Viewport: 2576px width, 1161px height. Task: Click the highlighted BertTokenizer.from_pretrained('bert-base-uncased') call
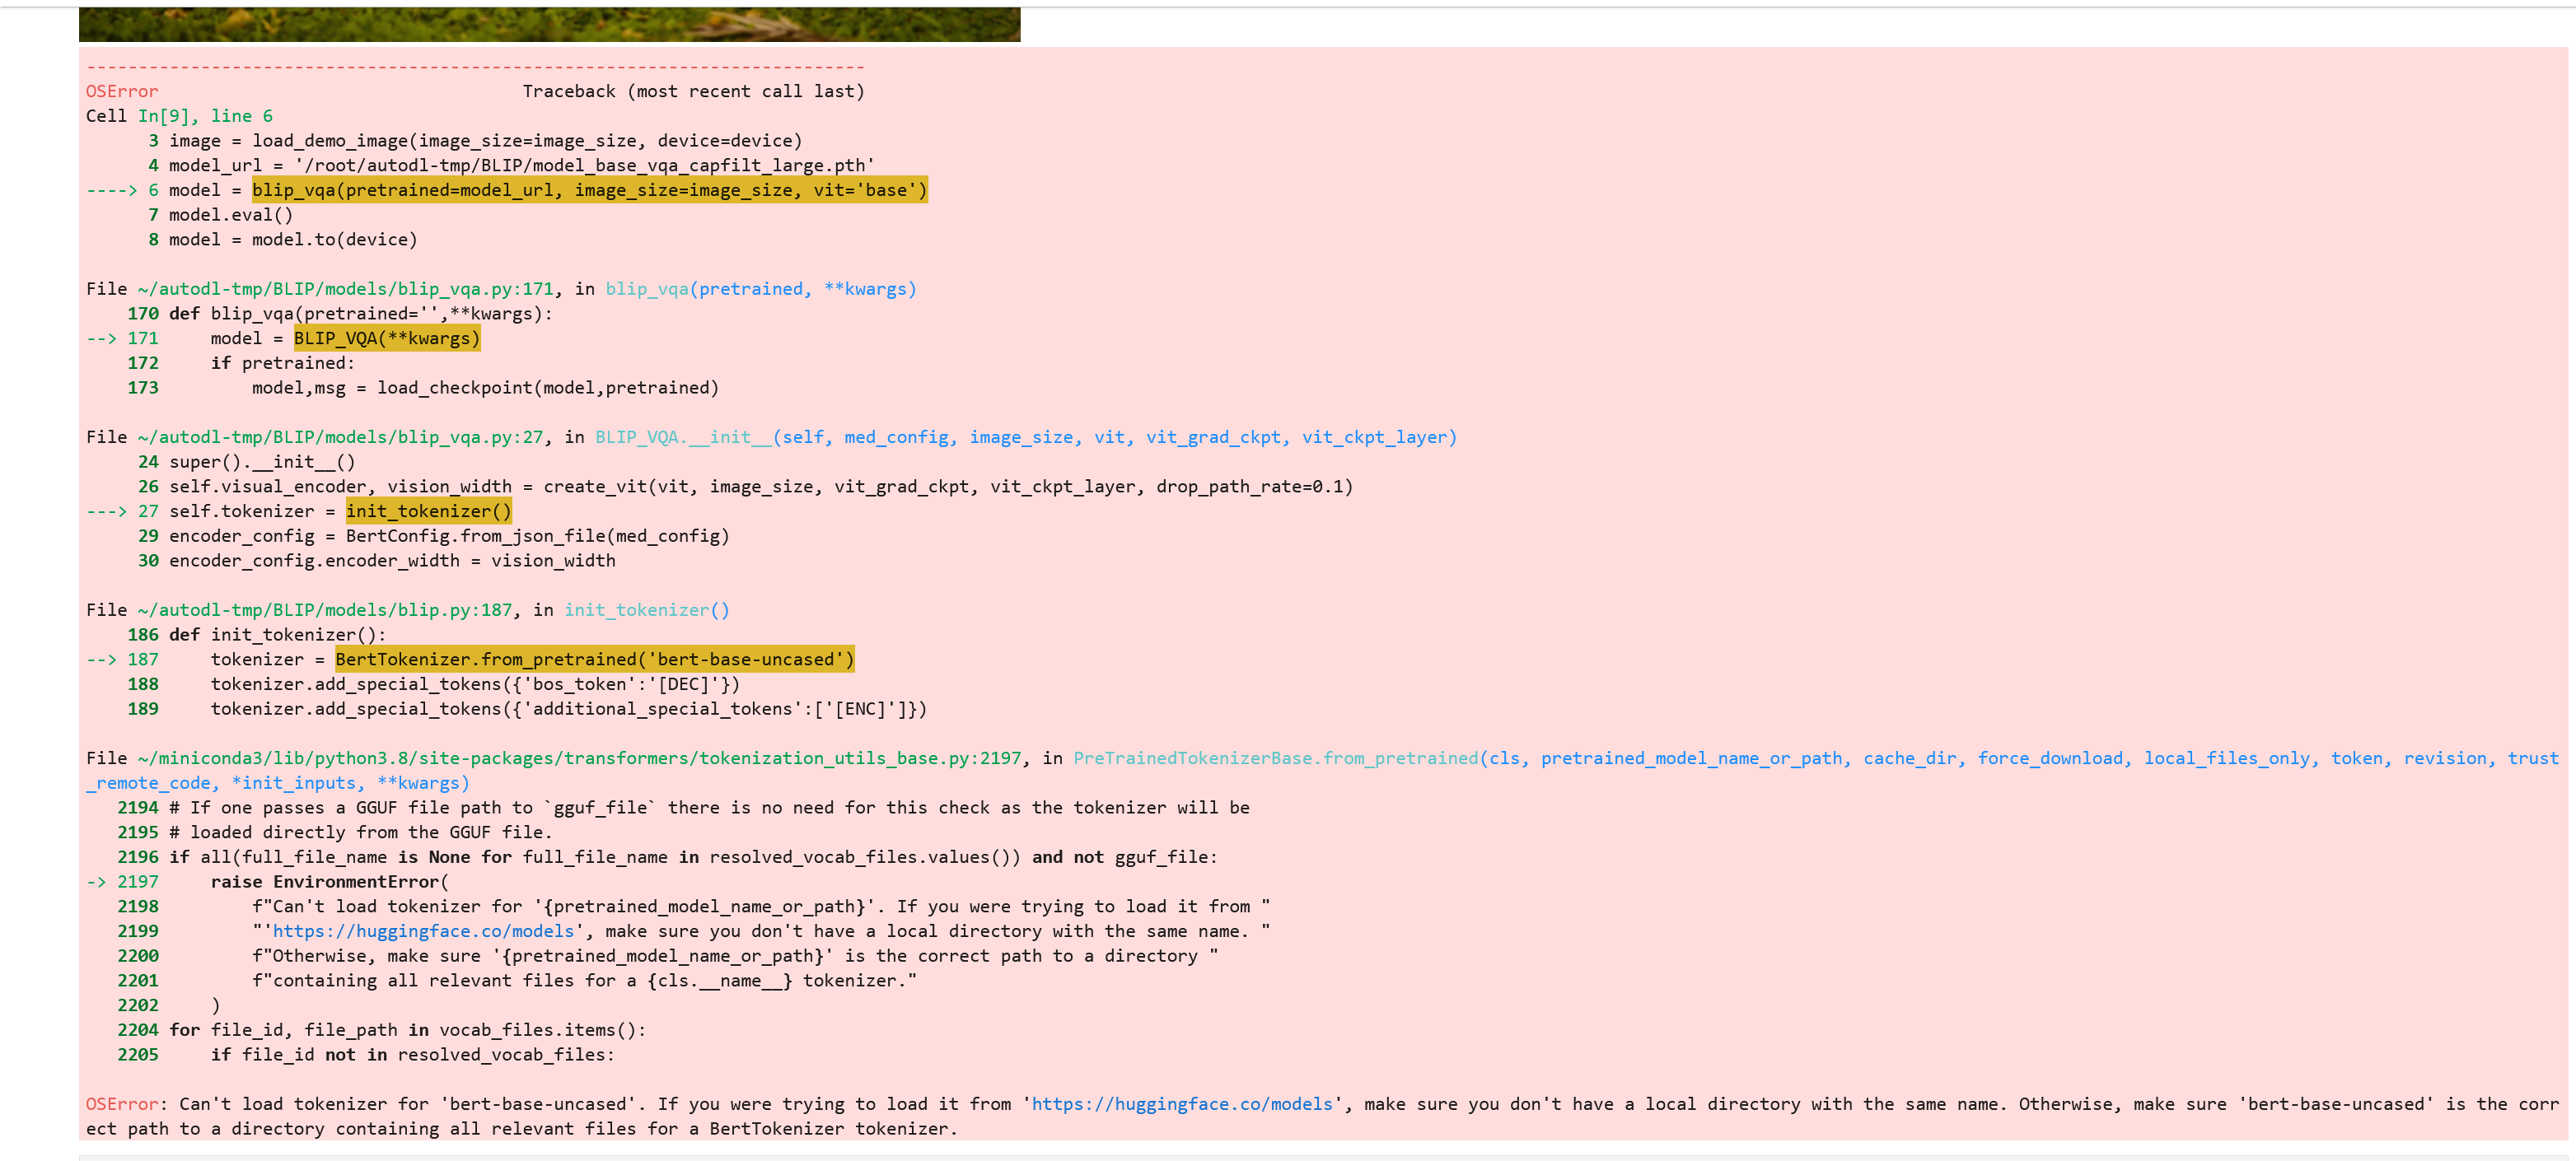(594, 660)
